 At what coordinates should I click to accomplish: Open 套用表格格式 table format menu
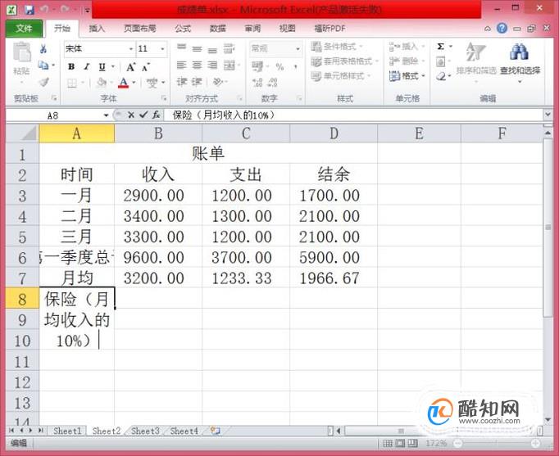(344, 61)
